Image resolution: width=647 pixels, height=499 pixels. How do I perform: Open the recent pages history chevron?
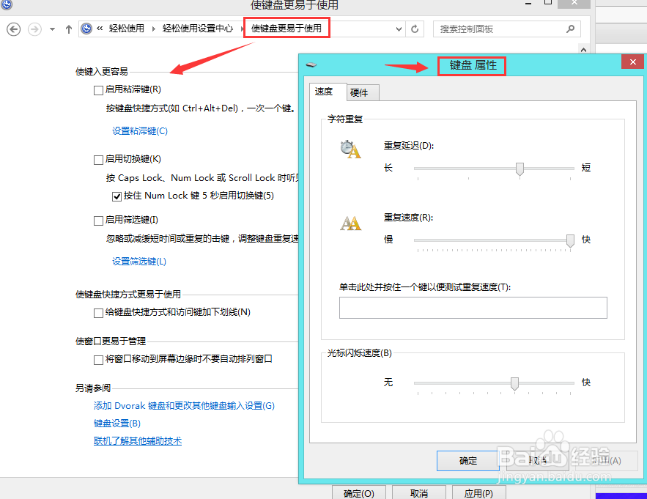(x=51, y=29)
